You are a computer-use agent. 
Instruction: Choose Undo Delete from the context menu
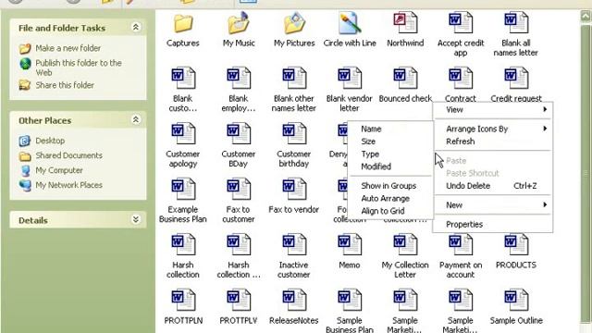pos(493,186)
